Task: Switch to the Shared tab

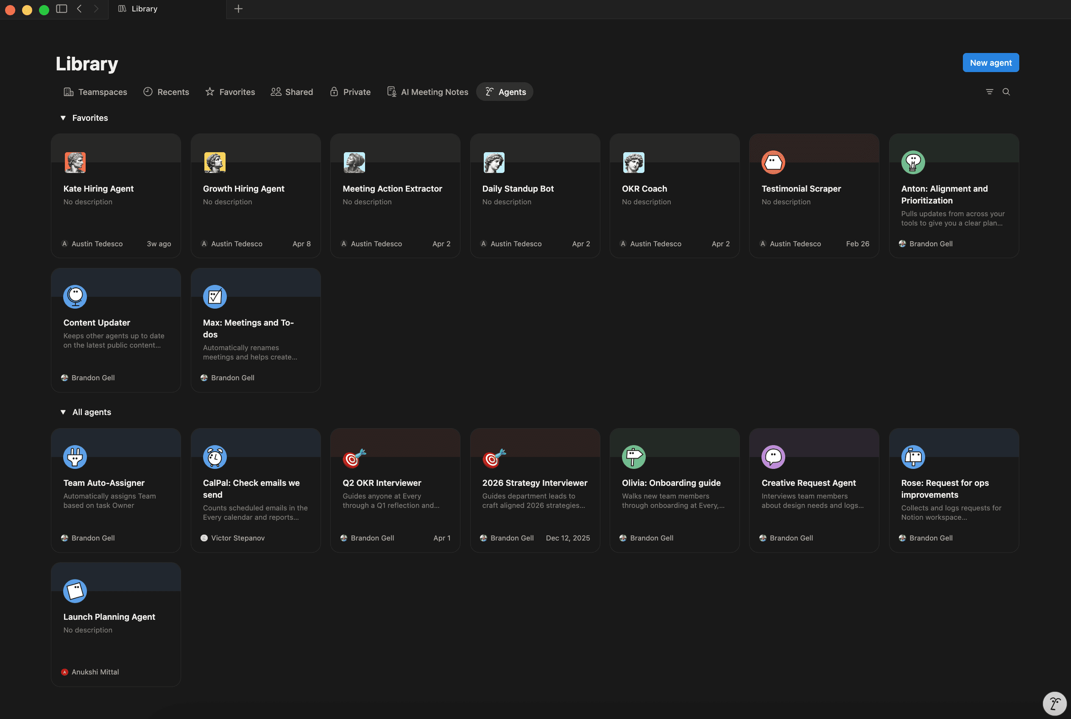Action: click(292, 92)
